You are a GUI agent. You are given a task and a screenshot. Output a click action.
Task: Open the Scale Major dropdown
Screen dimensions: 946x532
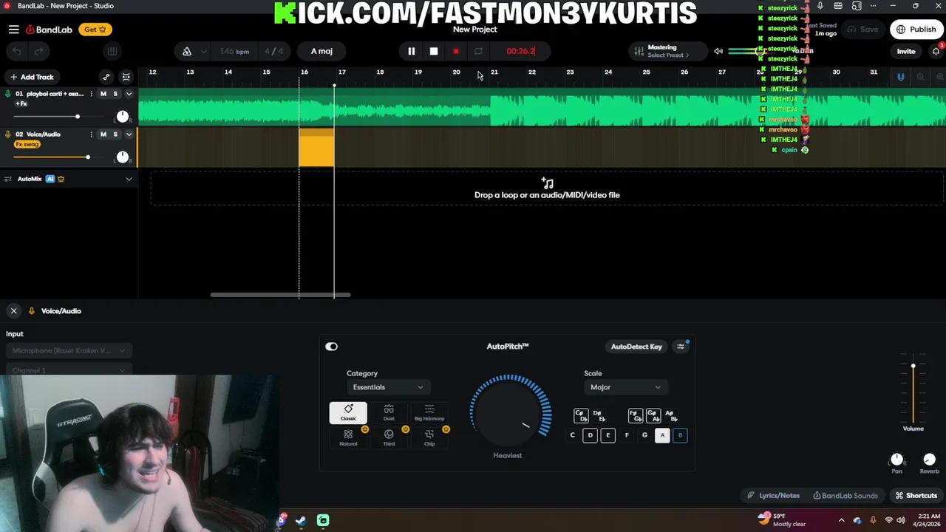click(x=625, y=387)
